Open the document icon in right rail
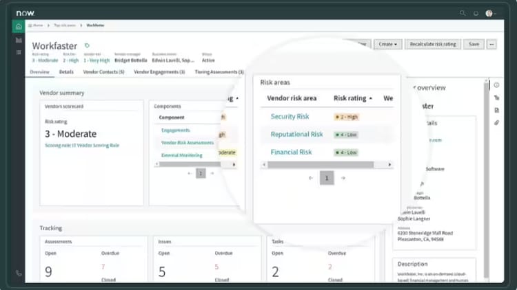This screenshot has height=290, width=517. click(496, 110)
